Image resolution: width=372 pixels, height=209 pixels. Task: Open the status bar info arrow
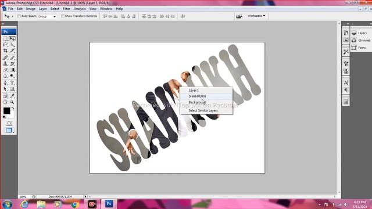pyautogui.click(x=85, y=197)
